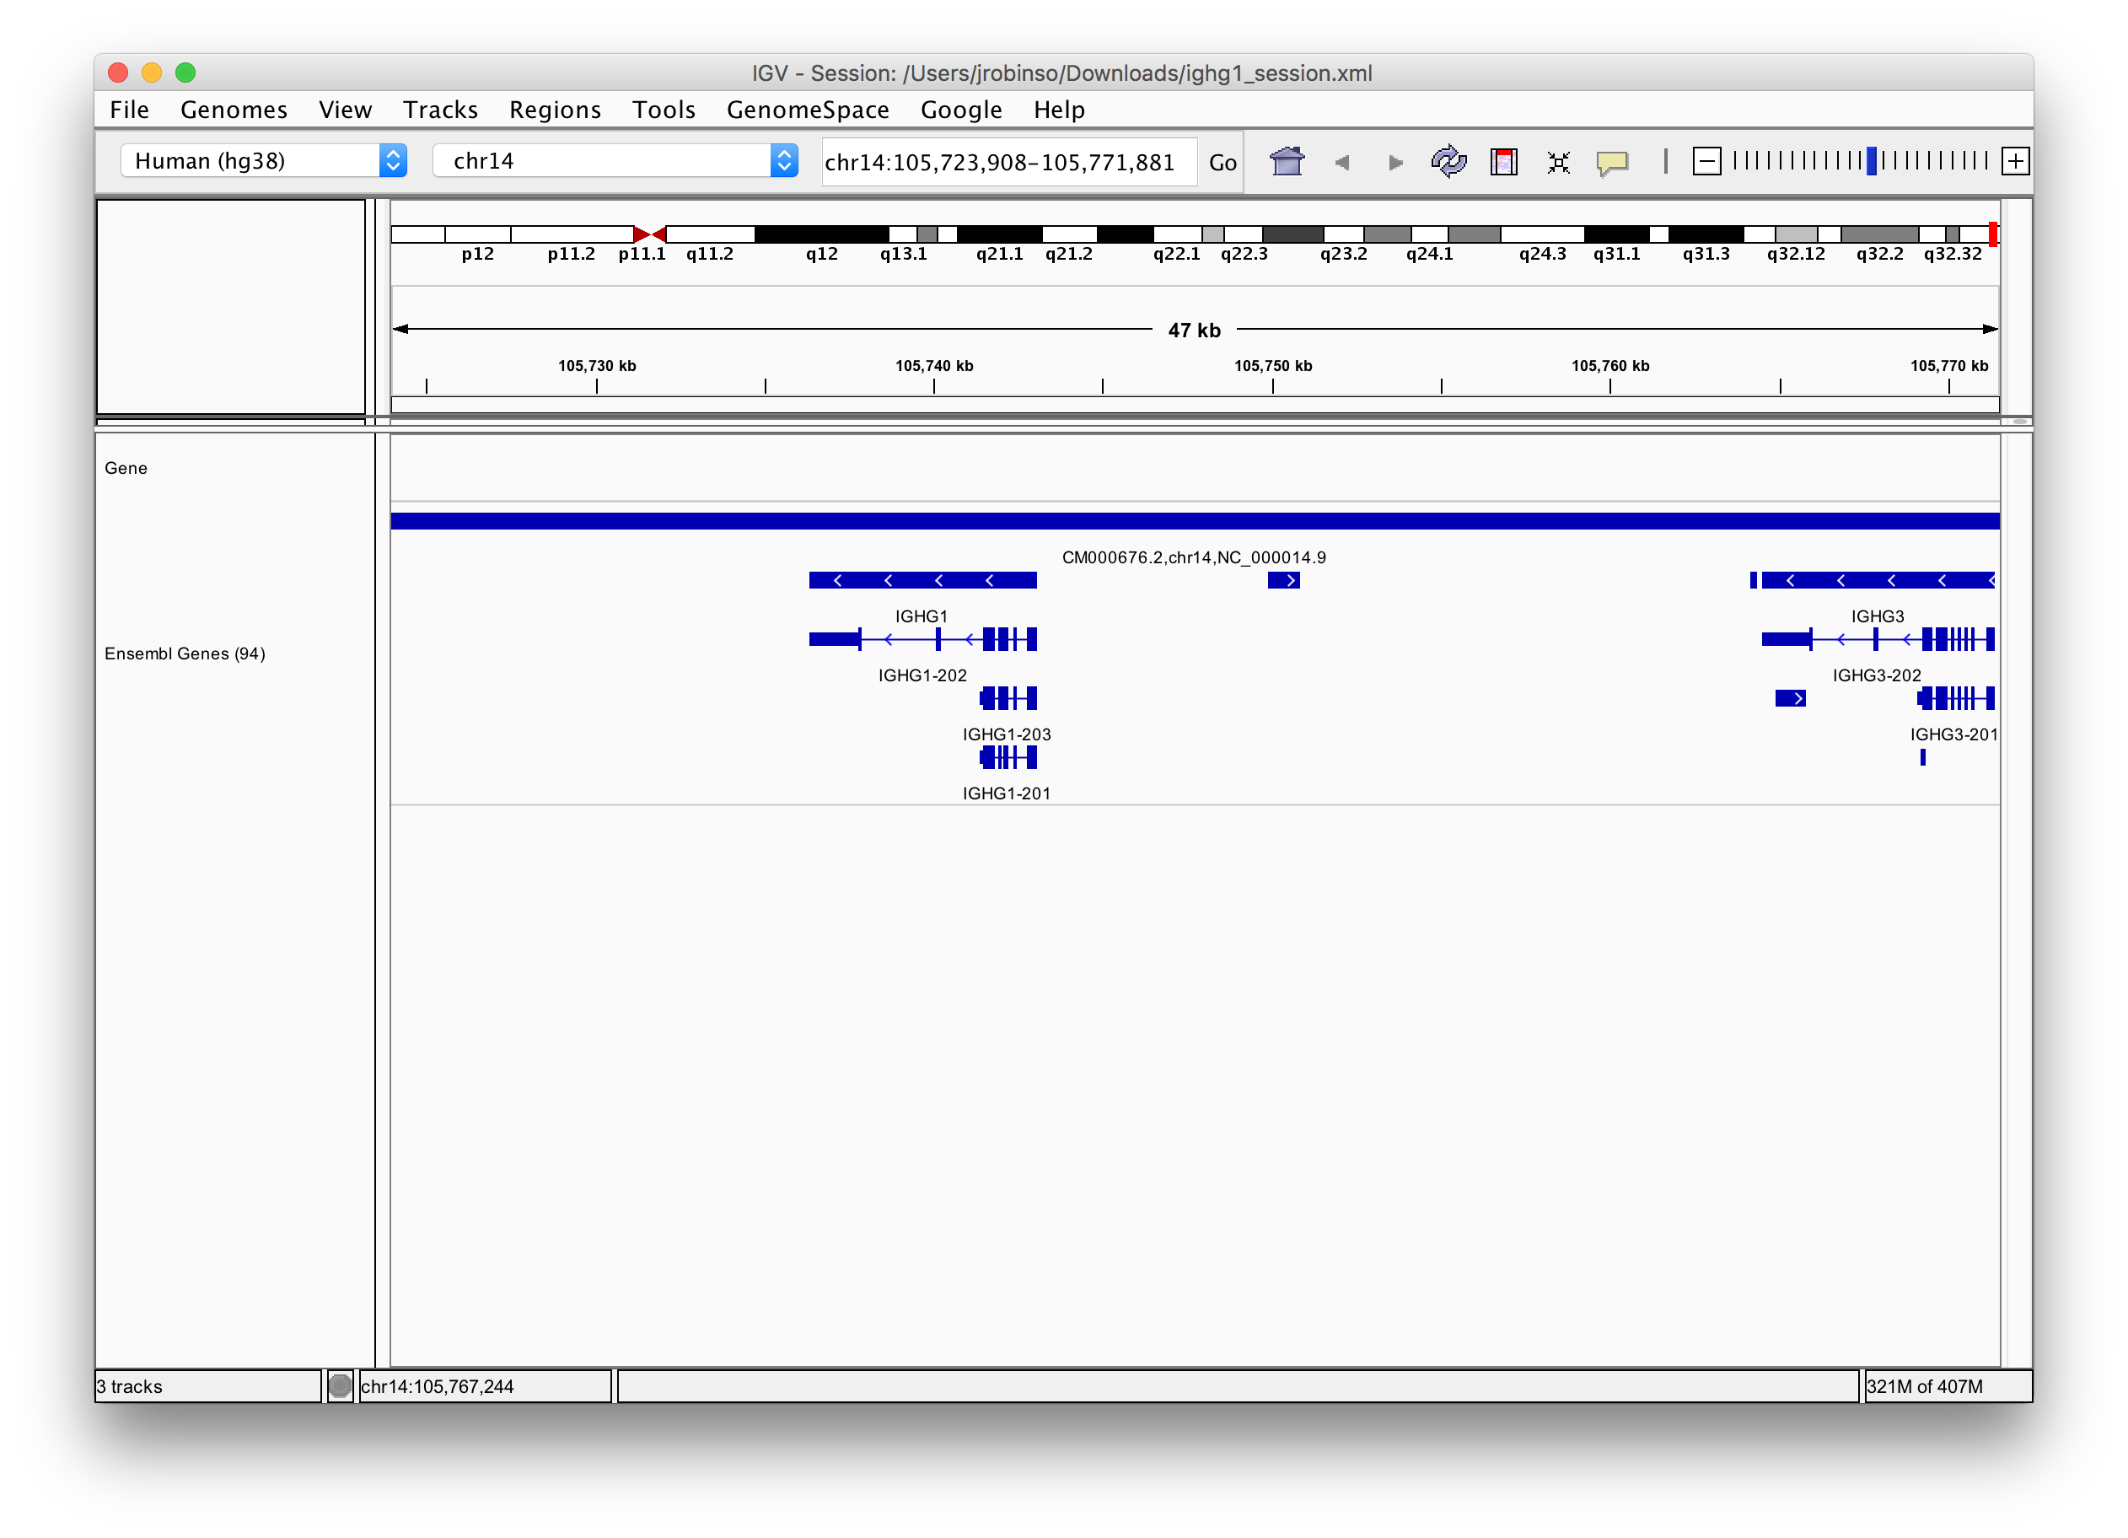Select the Gene track name

tap(126, 467)
